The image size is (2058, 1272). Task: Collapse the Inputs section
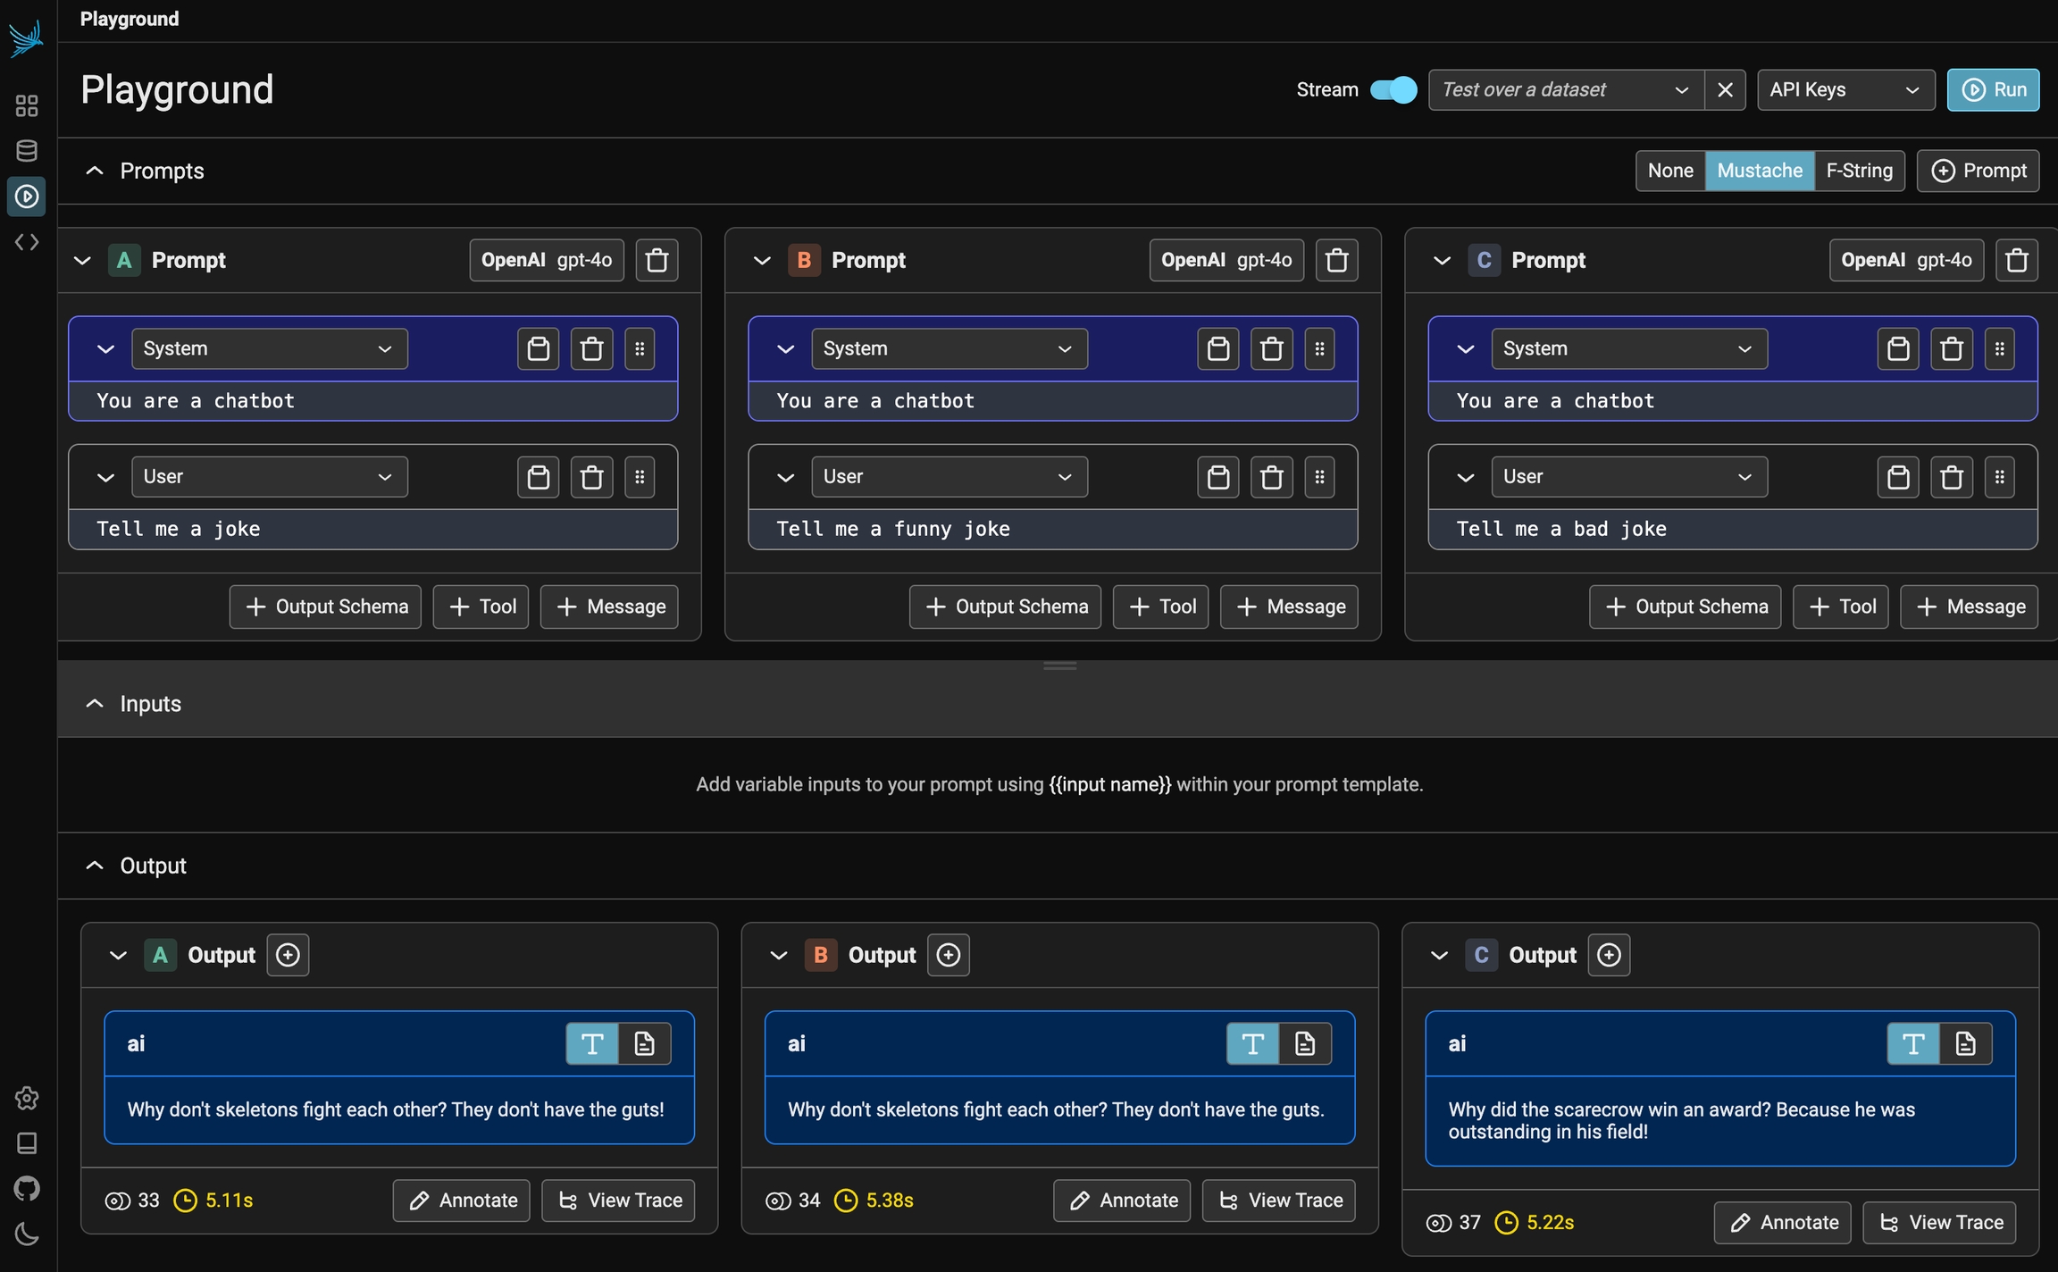click(95, 704)
